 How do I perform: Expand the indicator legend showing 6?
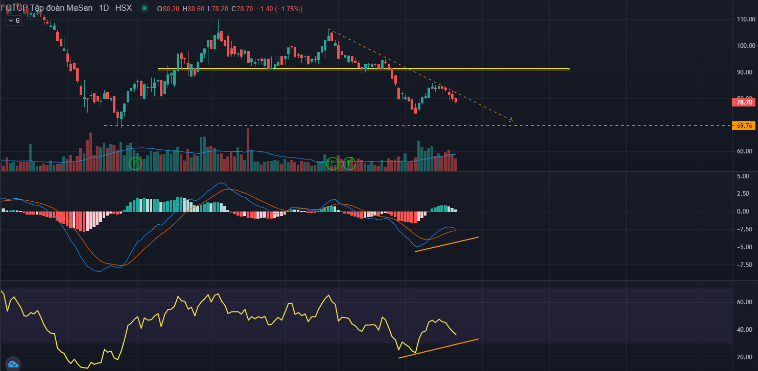(14, 20)
